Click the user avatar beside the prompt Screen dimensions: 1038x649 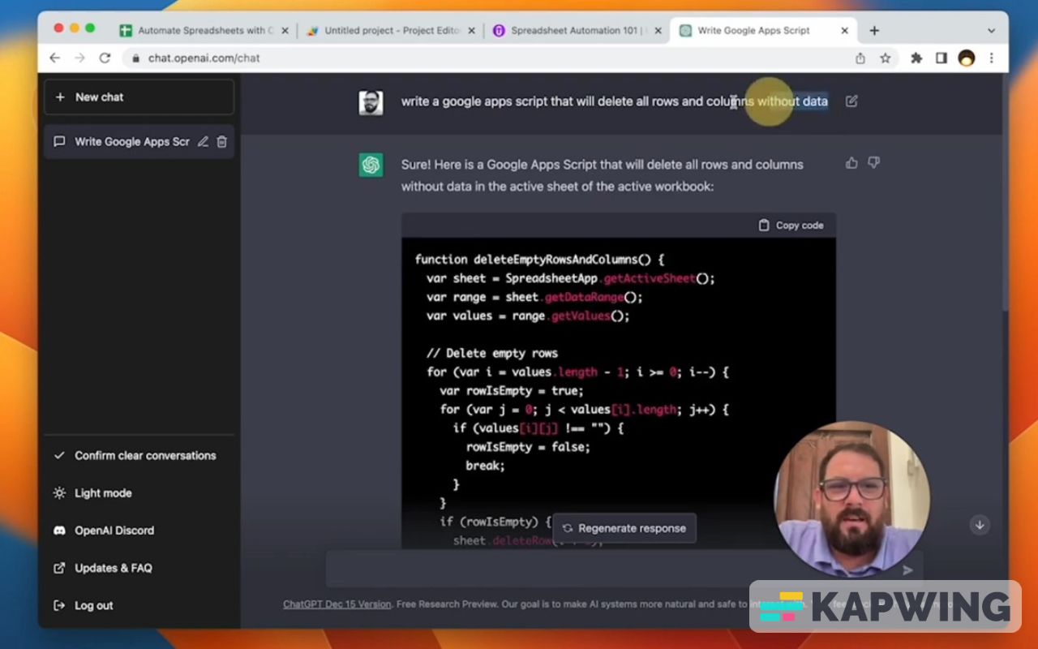pyautogui.click(x=371, y=102)
